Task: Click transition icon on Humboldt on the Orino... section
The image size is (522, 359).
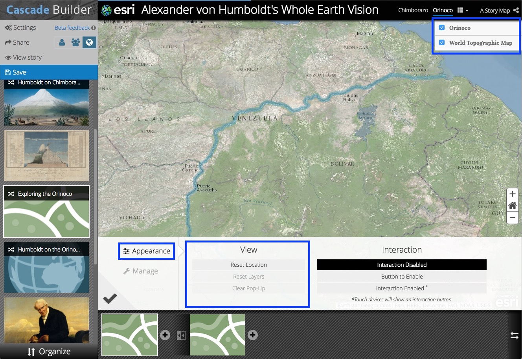Action: click(x=11, y=250)
